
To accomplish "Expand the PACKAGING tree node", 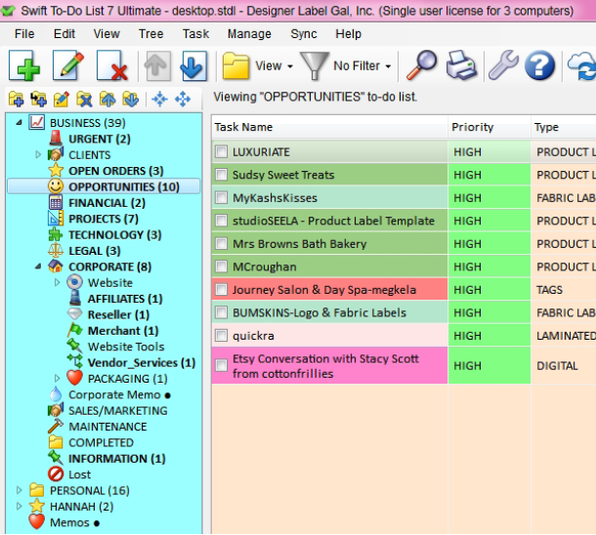I will 57,378.
